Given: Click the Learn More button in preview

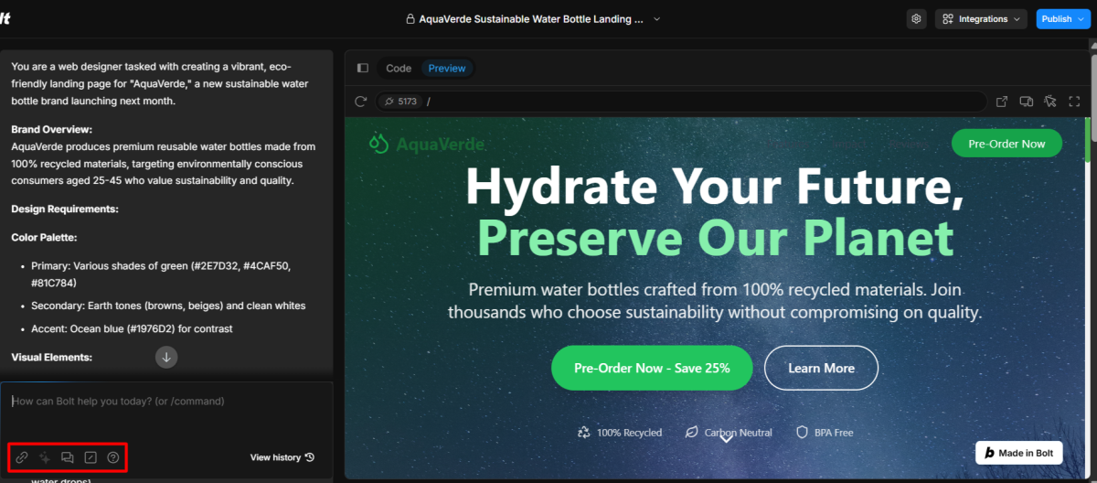Looking at the screenshot, I should coord(821,368).
